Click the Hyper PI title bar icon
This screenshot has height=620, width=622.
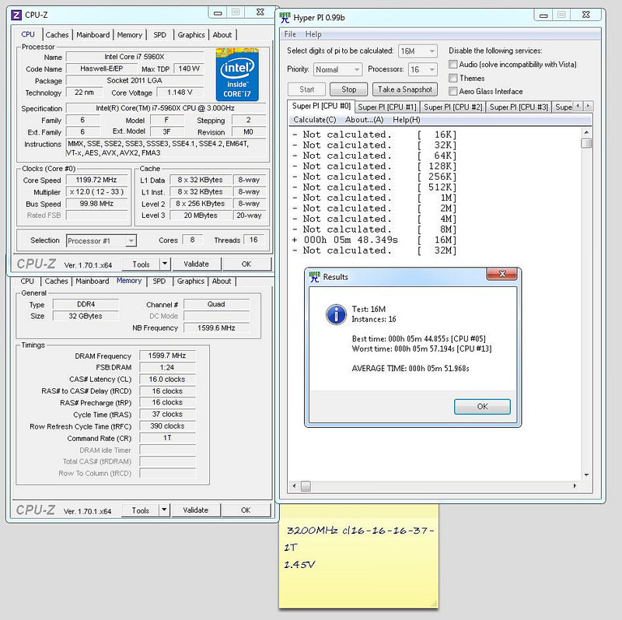[x=285, y=17]
